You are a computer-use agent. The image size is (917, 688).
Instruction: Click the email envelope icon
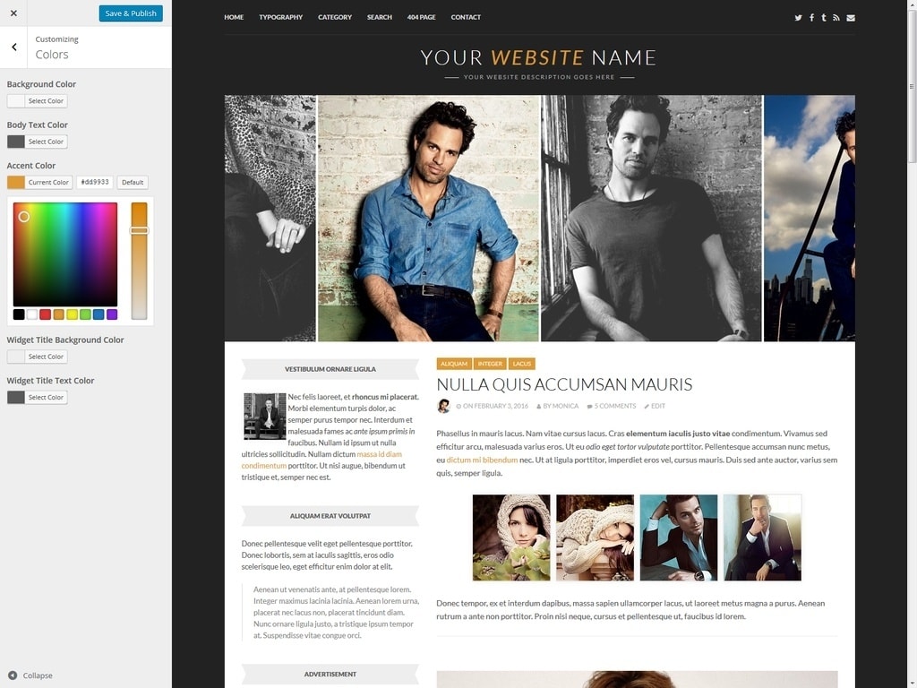(x=851, y=18)
